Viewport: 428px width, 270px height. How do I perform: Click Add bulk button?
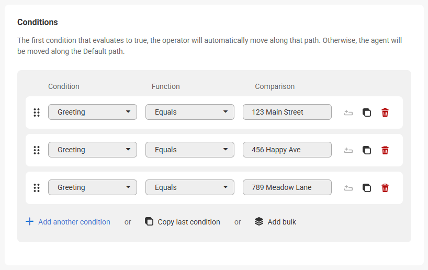(x=275, y=222)
